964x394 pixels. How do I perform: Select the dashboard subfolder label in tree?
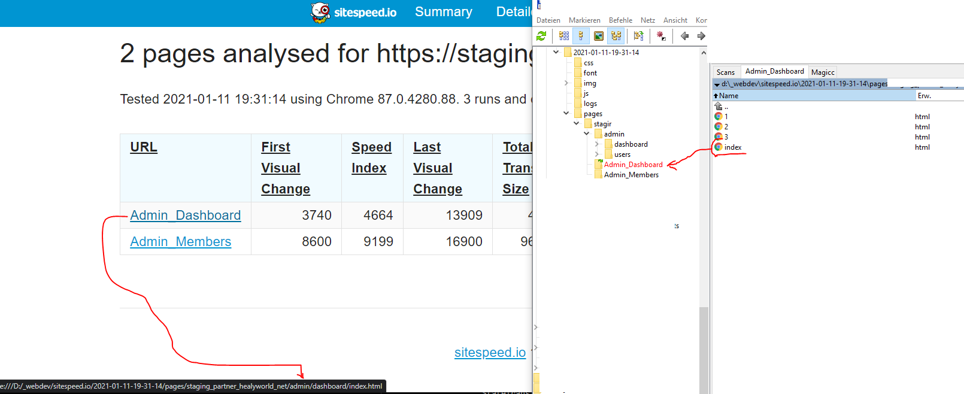click(x=630, y=144)
